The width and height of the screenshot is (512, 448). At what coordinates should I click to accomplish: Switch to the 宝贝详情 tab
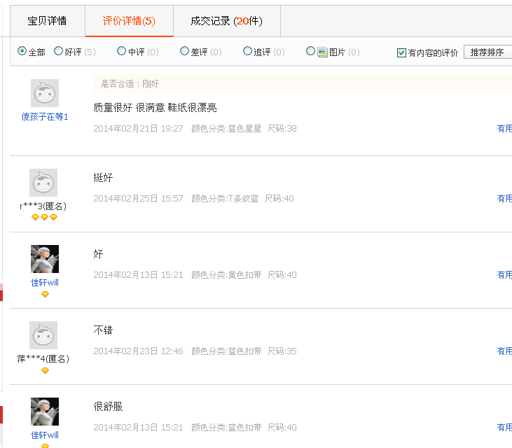[47, 21]
